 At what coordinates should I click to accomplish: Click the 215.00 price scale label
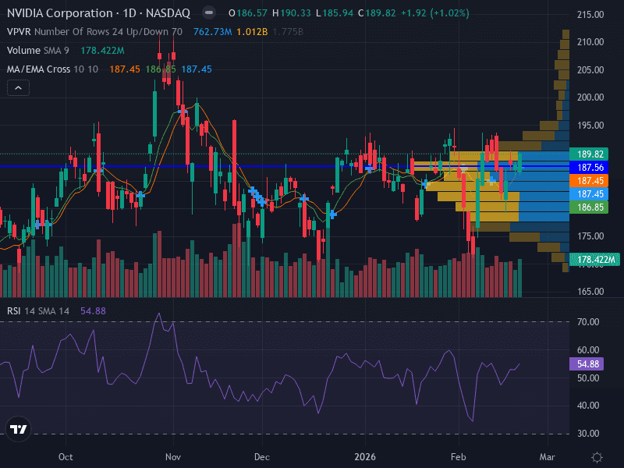click(x=590, y=15)
